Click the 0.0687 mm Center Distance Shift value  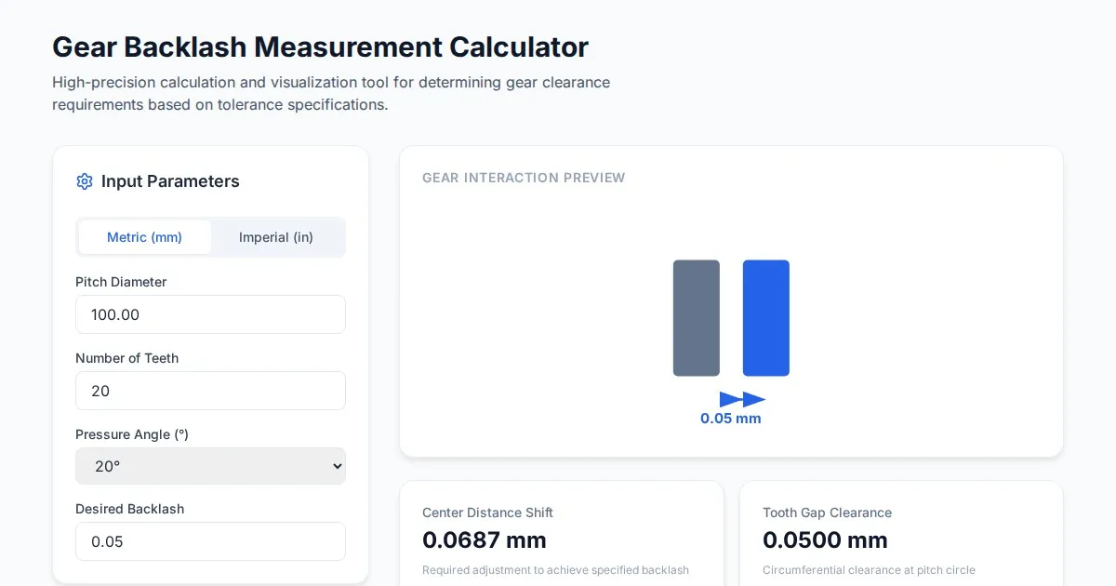click(484, 540)
